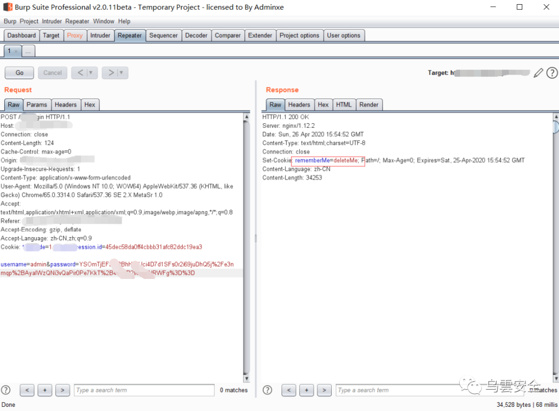Edit target with the pencil icon
This screenshot has width=559, height=411.
(538, 72)
